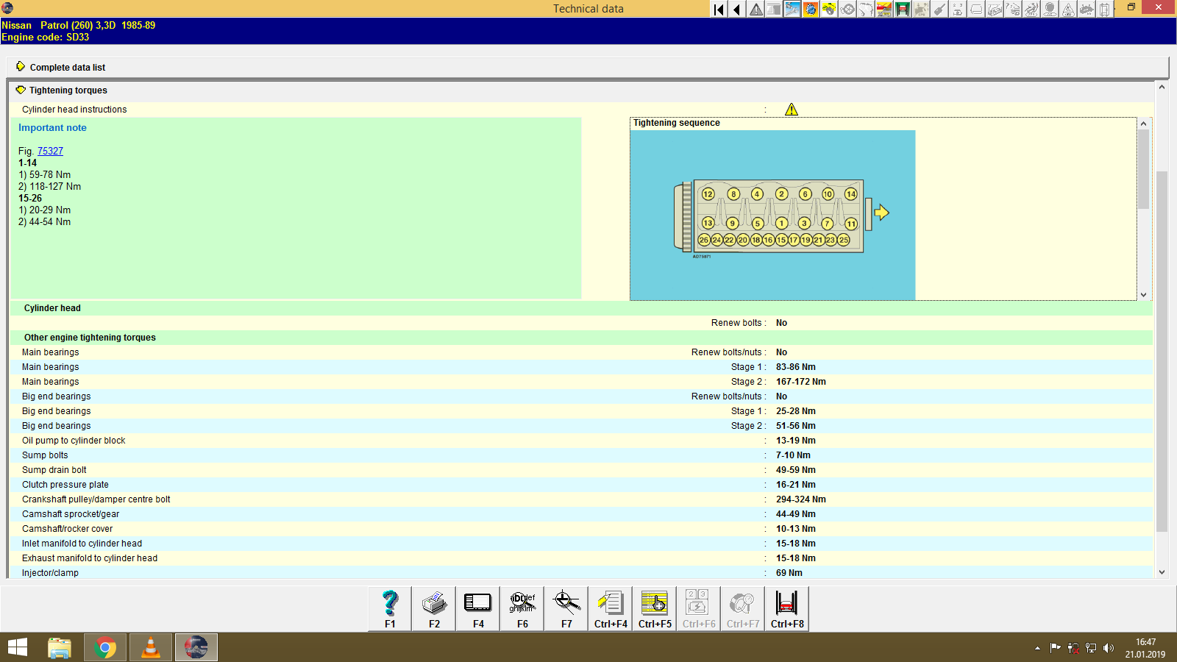1177x662 pixels.
Task: Expand the Complete data list section
Action: tap(21, 67)
